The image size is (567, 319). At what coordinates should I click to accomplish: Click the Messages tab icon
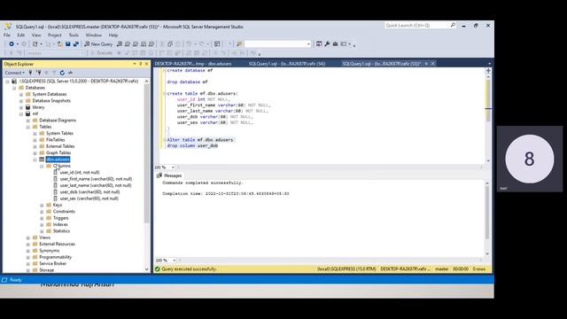[159, 175]
